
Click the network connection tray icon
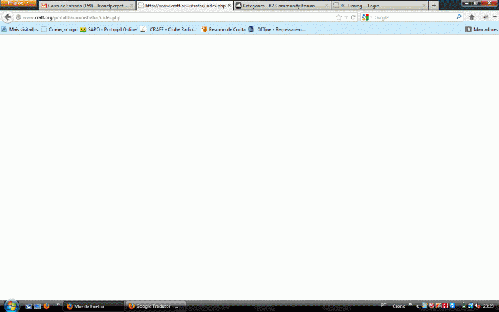tap(470, 306)
